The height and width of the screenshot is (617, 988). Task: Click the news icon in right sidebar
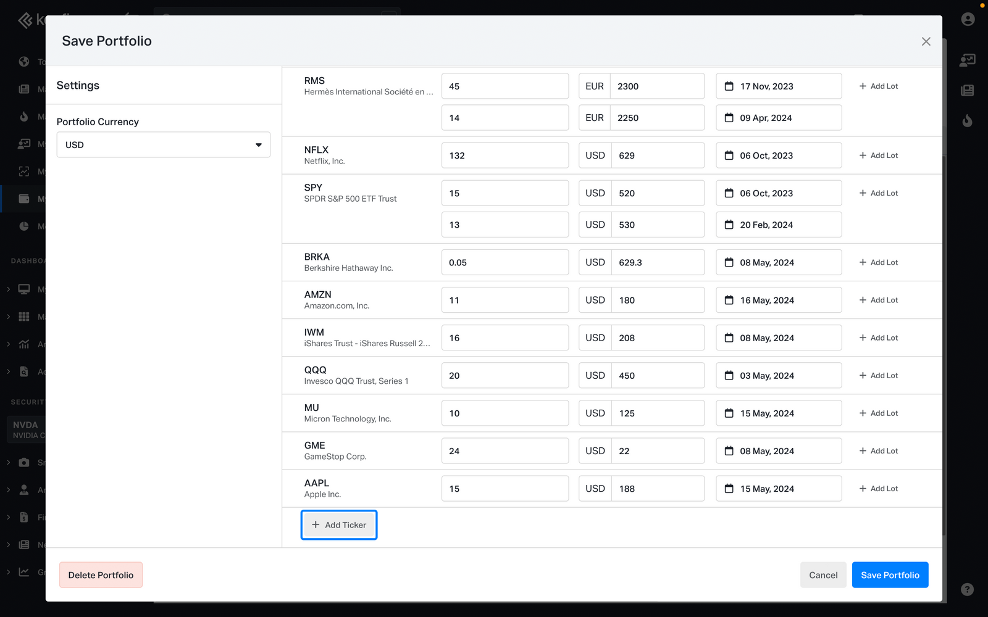point(967,91)
